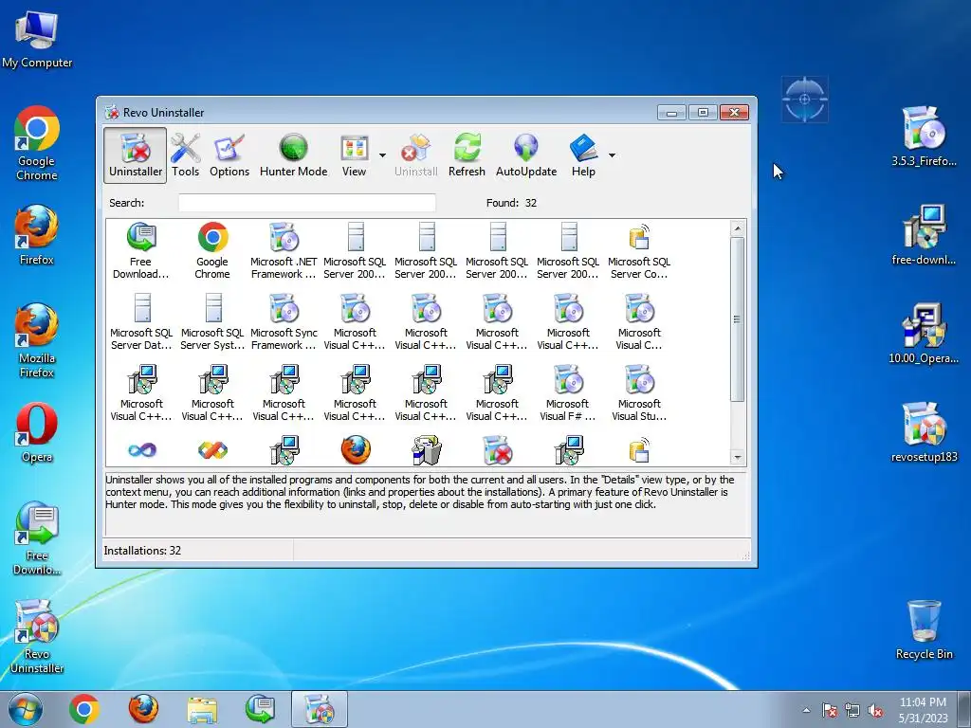
Task: Select Free Download... in the program list
Action: tap(141, 250)
